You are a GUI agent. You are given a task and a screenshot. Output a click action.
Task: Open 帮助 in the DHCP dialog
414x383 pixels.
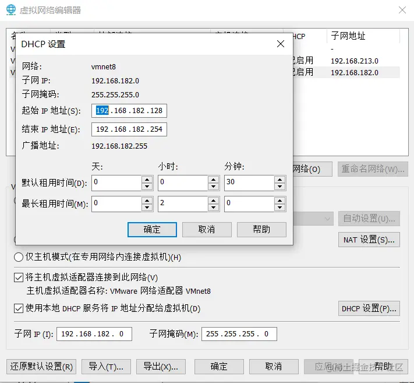(261, 230)
